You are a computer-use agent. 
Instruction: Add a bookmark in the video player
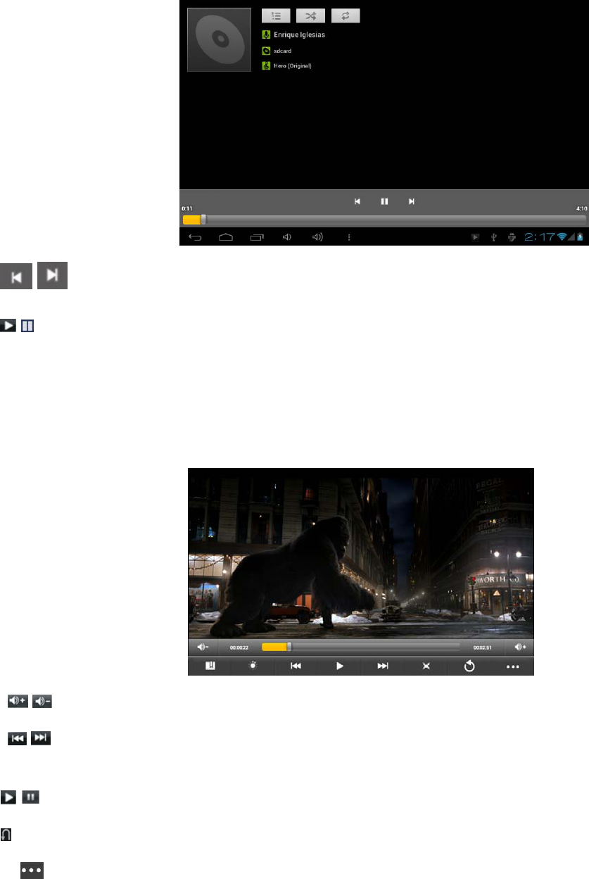(x=210, y=666)
